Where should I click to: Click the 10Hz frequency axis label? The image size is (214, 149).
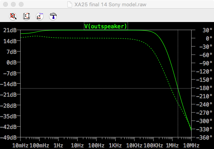77,145
